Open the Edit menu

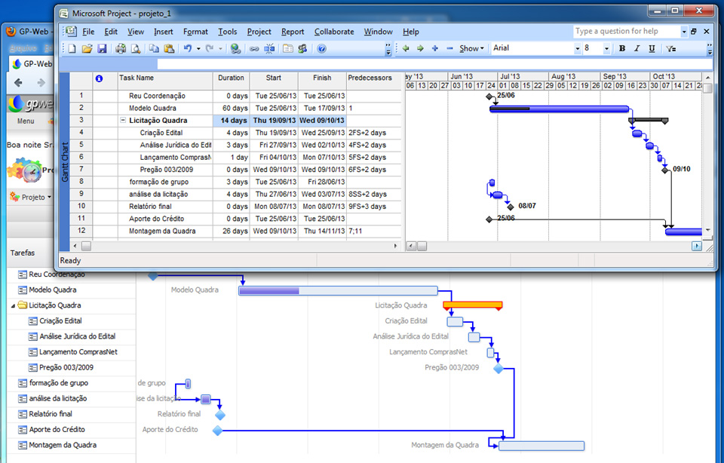pyautogui.click(x=111, y=32)
